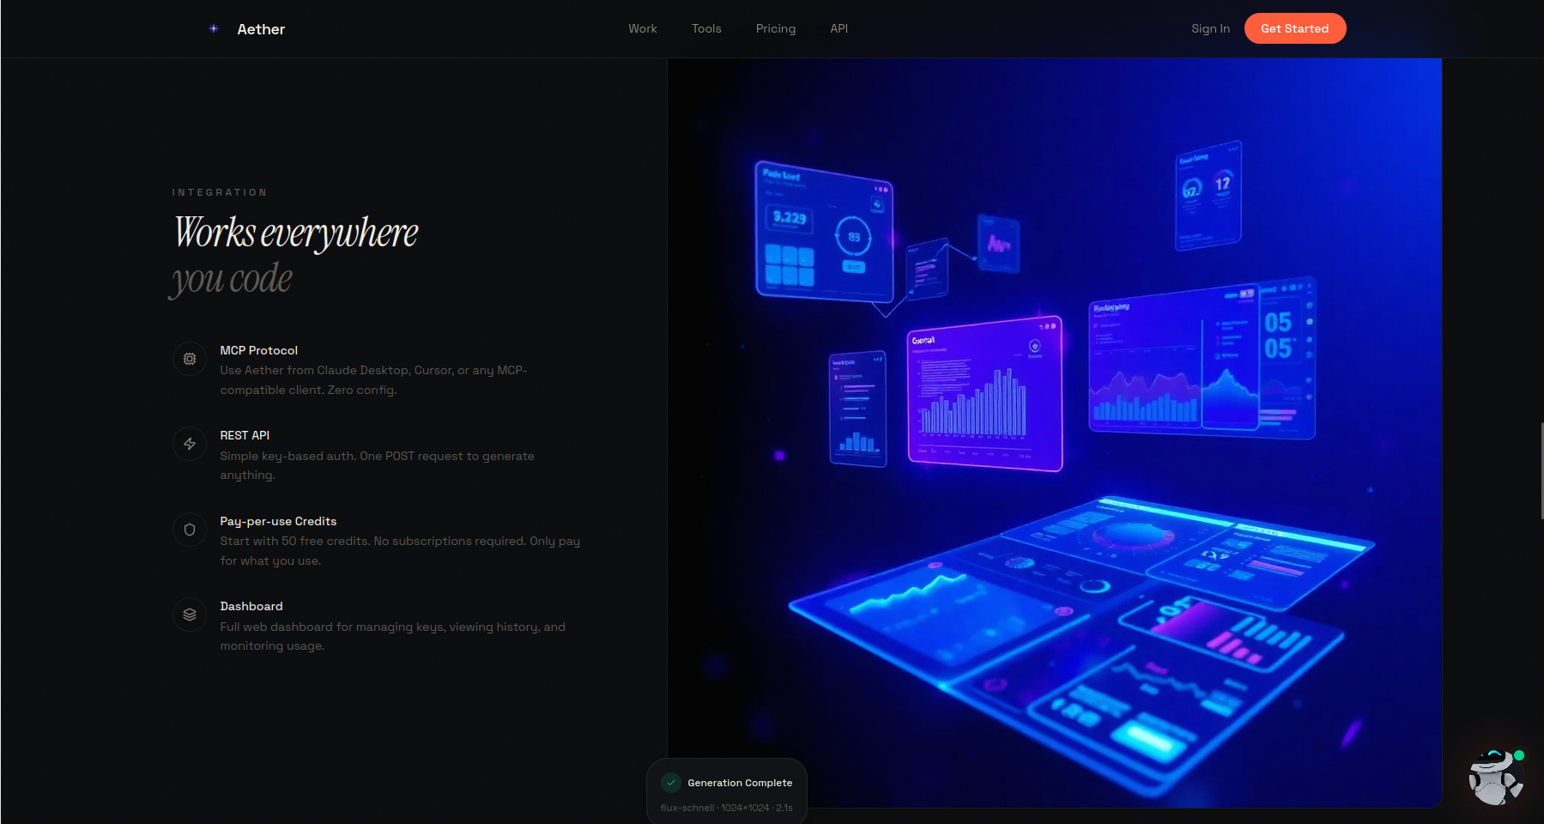
Task: Open the Pricing page
Action: [x=775, y=28]
